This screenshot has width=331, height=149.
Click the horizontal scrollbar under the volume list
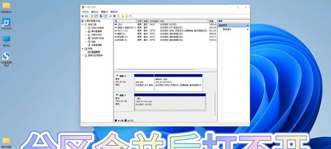coord(155,69)
